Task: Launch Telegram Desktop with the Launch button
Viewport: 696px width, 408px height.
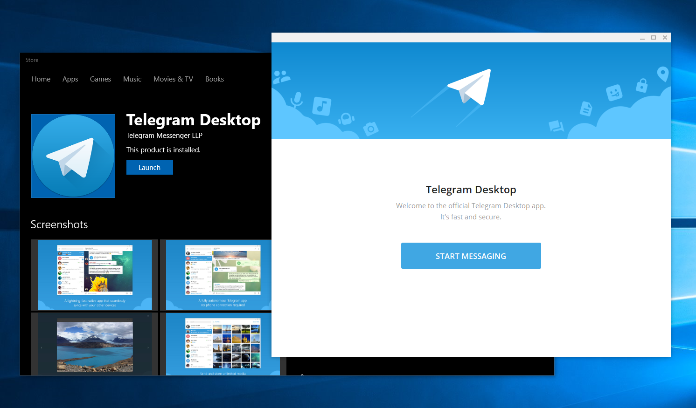Action: pos(149,167)
